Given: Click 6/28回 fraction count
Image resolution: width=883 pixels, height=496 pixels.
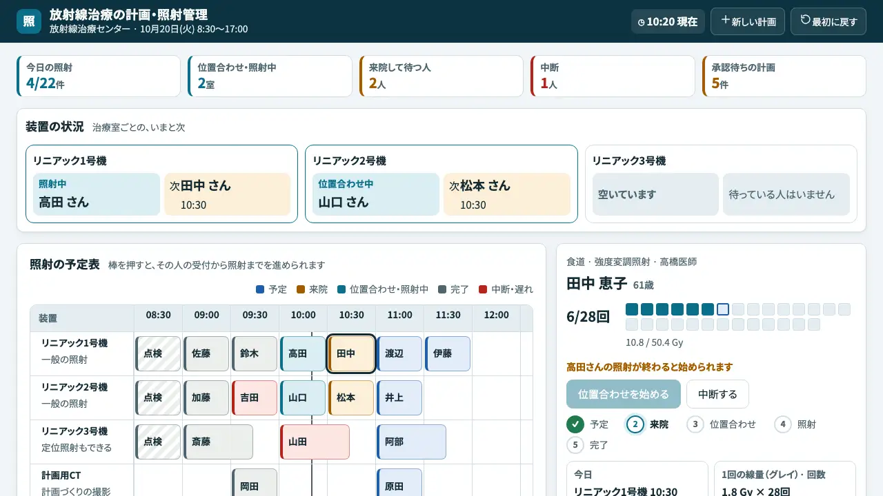Looking at the screenshot, I should 588,317.
